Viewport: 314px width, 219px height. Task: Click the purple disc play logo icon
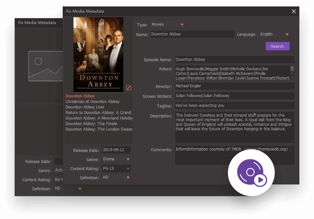(251, 172)
